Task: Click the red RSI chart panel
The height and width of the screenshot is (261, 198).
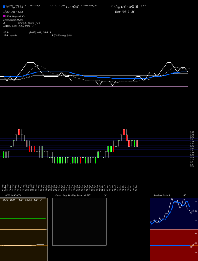Action: (174, 245)
